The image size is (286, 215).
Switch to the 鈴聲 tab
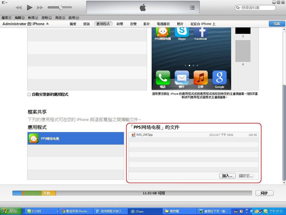tap(120, 24)
